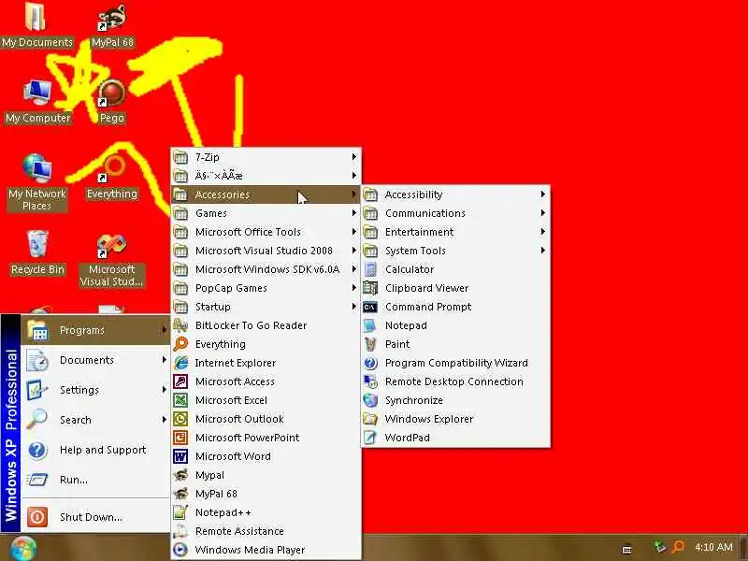
Task: Expand the Accessibility submenu arrow
Action: (543, 194)
